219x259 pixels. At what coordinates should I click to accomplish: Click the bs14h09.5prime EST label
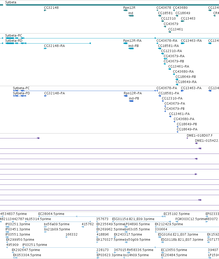136,255
